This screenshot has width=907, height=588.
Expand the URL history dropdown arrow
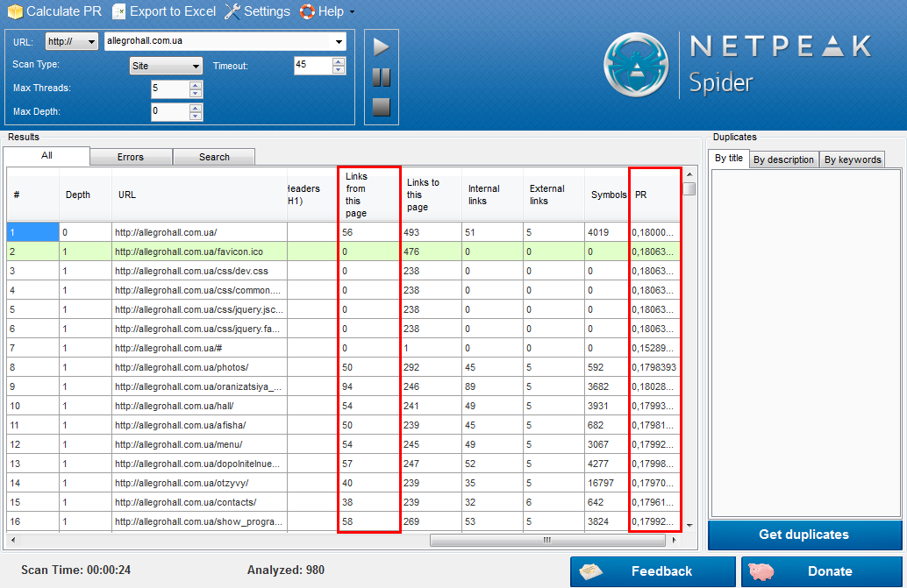(339, 41)
